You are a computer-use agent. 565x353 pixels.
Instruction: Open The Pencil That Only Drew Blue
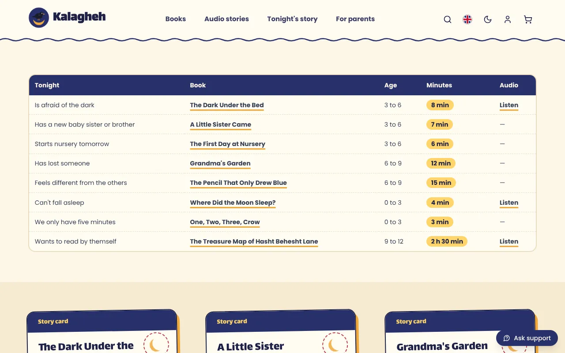[238, 183]
